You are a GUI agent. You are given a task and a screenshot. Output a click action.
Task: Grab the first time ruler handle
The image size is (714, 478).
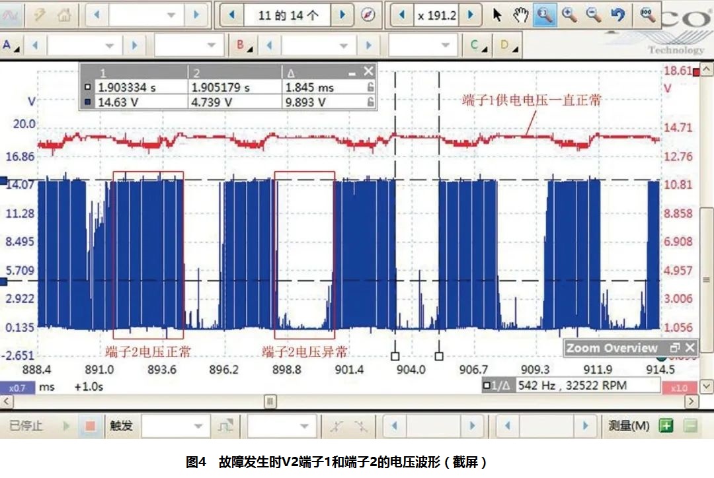(x=395, y=356)
